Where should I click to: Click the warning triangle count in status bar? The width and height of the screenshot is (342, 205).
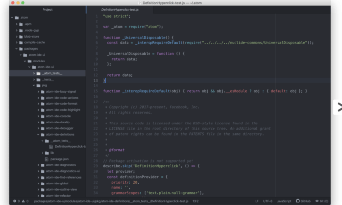click(x=24, y=201)
